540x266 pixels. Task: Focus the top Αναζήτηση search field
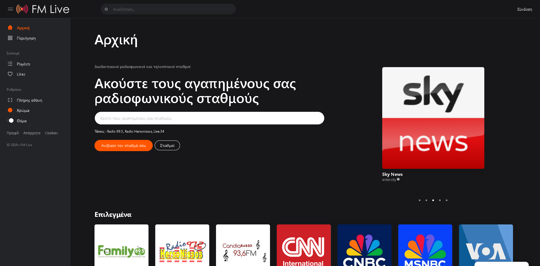(168, 9)
